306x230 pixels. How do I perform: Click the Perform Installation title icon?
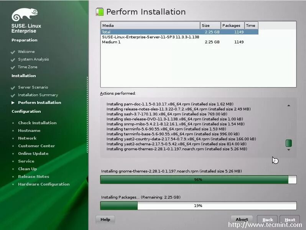click(x=100, y=12)
